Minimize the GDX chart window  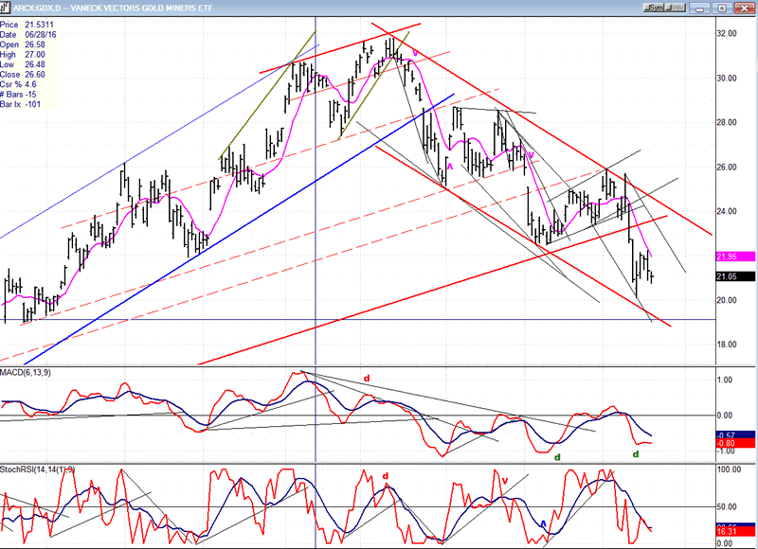[700, 8]
